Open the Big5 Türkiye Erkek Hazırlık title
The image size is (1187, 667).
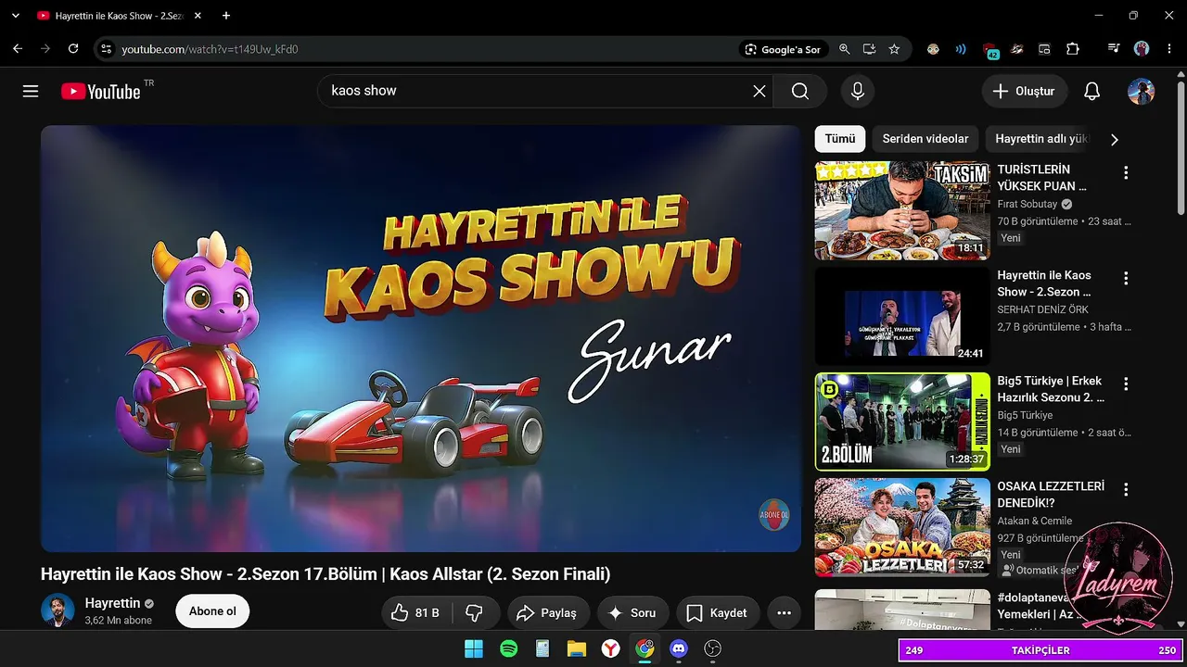(1052, 389)
